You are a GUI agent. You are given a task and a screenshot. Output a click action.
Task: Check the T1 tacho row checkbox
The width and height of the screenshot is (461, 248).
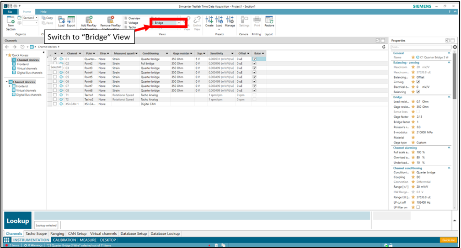pyautogui.click(x=55, y=95)
